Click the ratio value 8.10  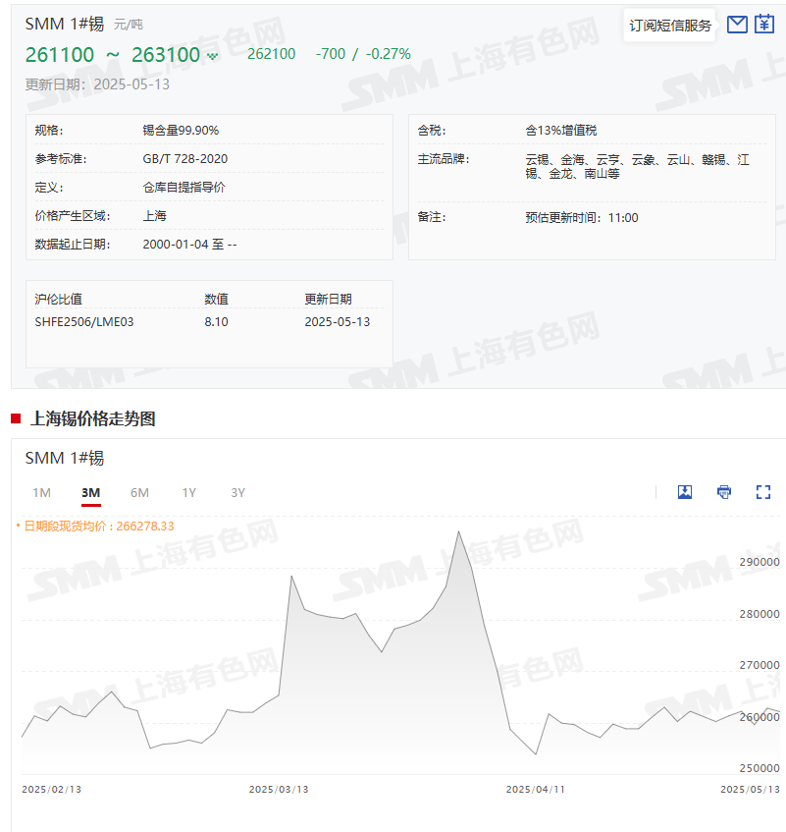tap(216, 321)
